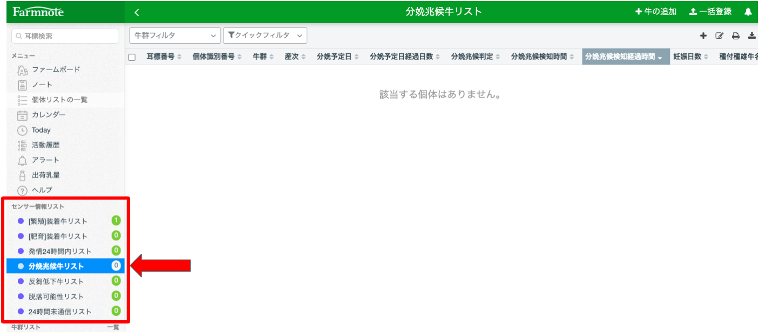Click the 一覧 link beside 牛群リスト
Image resolution: width=759 pixels, height=332 pixels.
click(113, 327)
